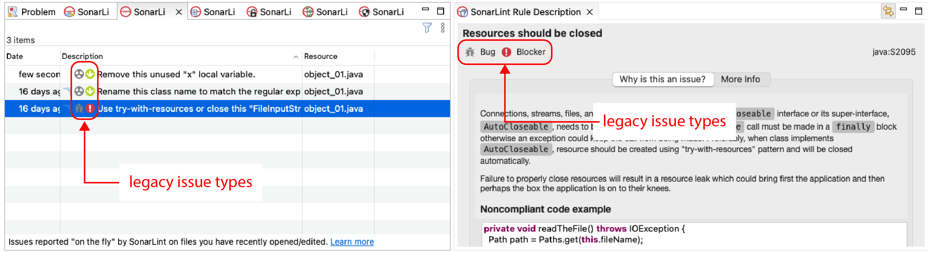Switch to the 'More Info' tab

point(740,79)
